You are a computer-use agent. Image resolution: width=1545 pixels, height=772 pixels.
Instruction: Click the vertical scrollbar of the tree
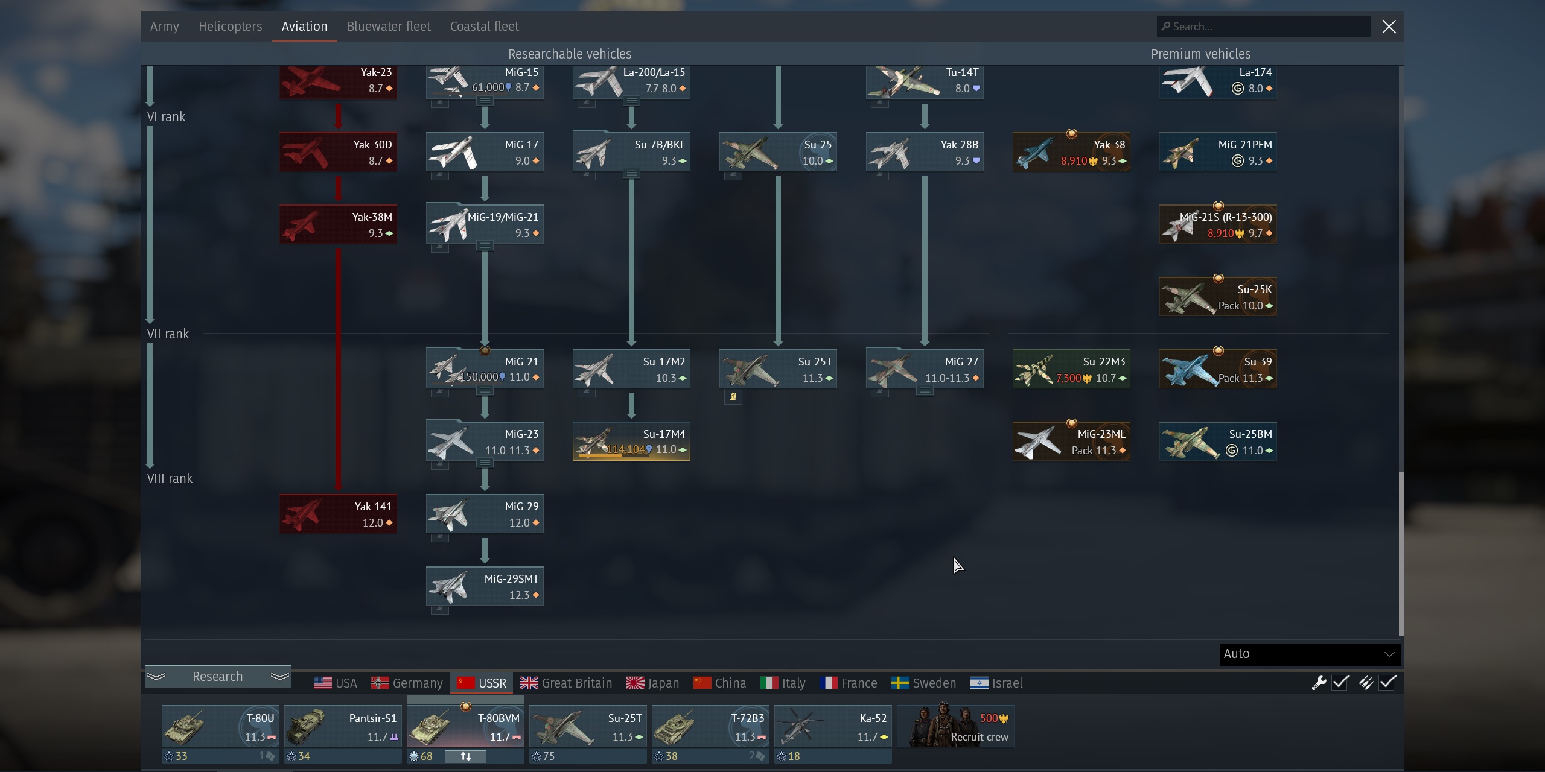pyautogui.click(x=1401, y=554)
